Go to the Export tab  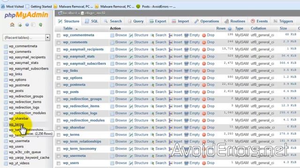pyautogui.click(x=158, y=21)
